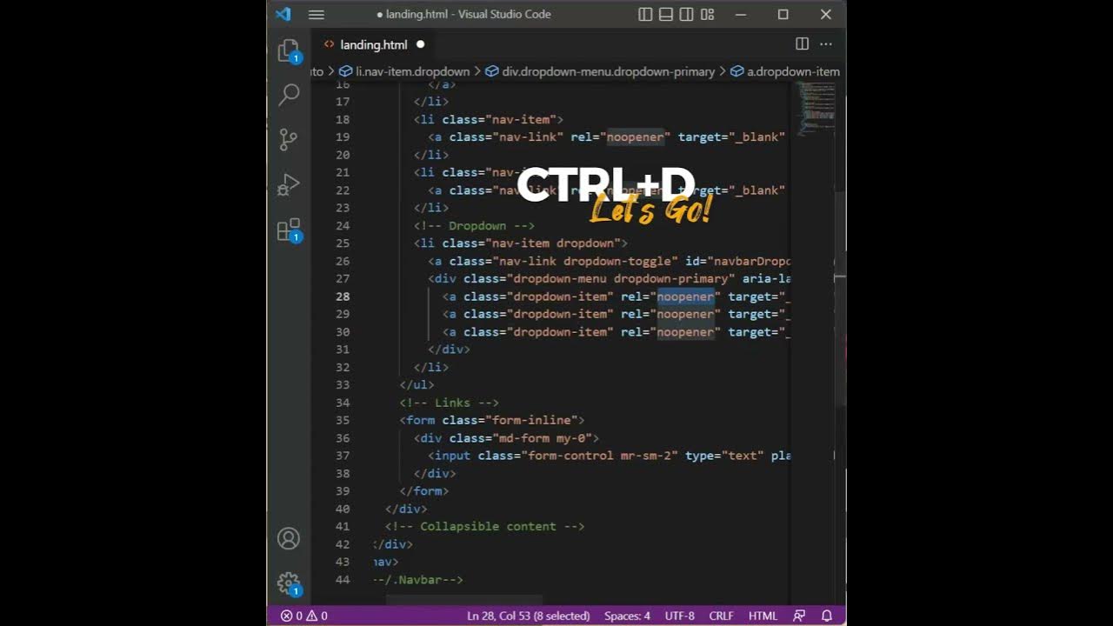Open the Manage gear menu
The image size is (1113, 626).
(x=289, y=583)
